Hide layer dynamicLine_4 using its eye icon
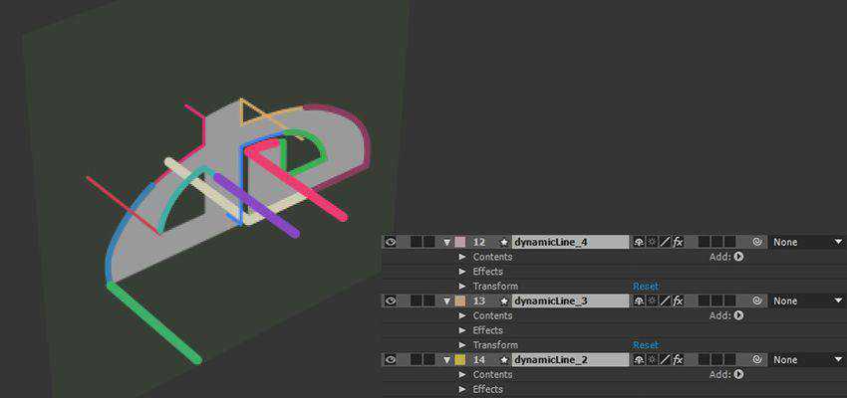Screen dimensions: 847x398 click(391, 242)
